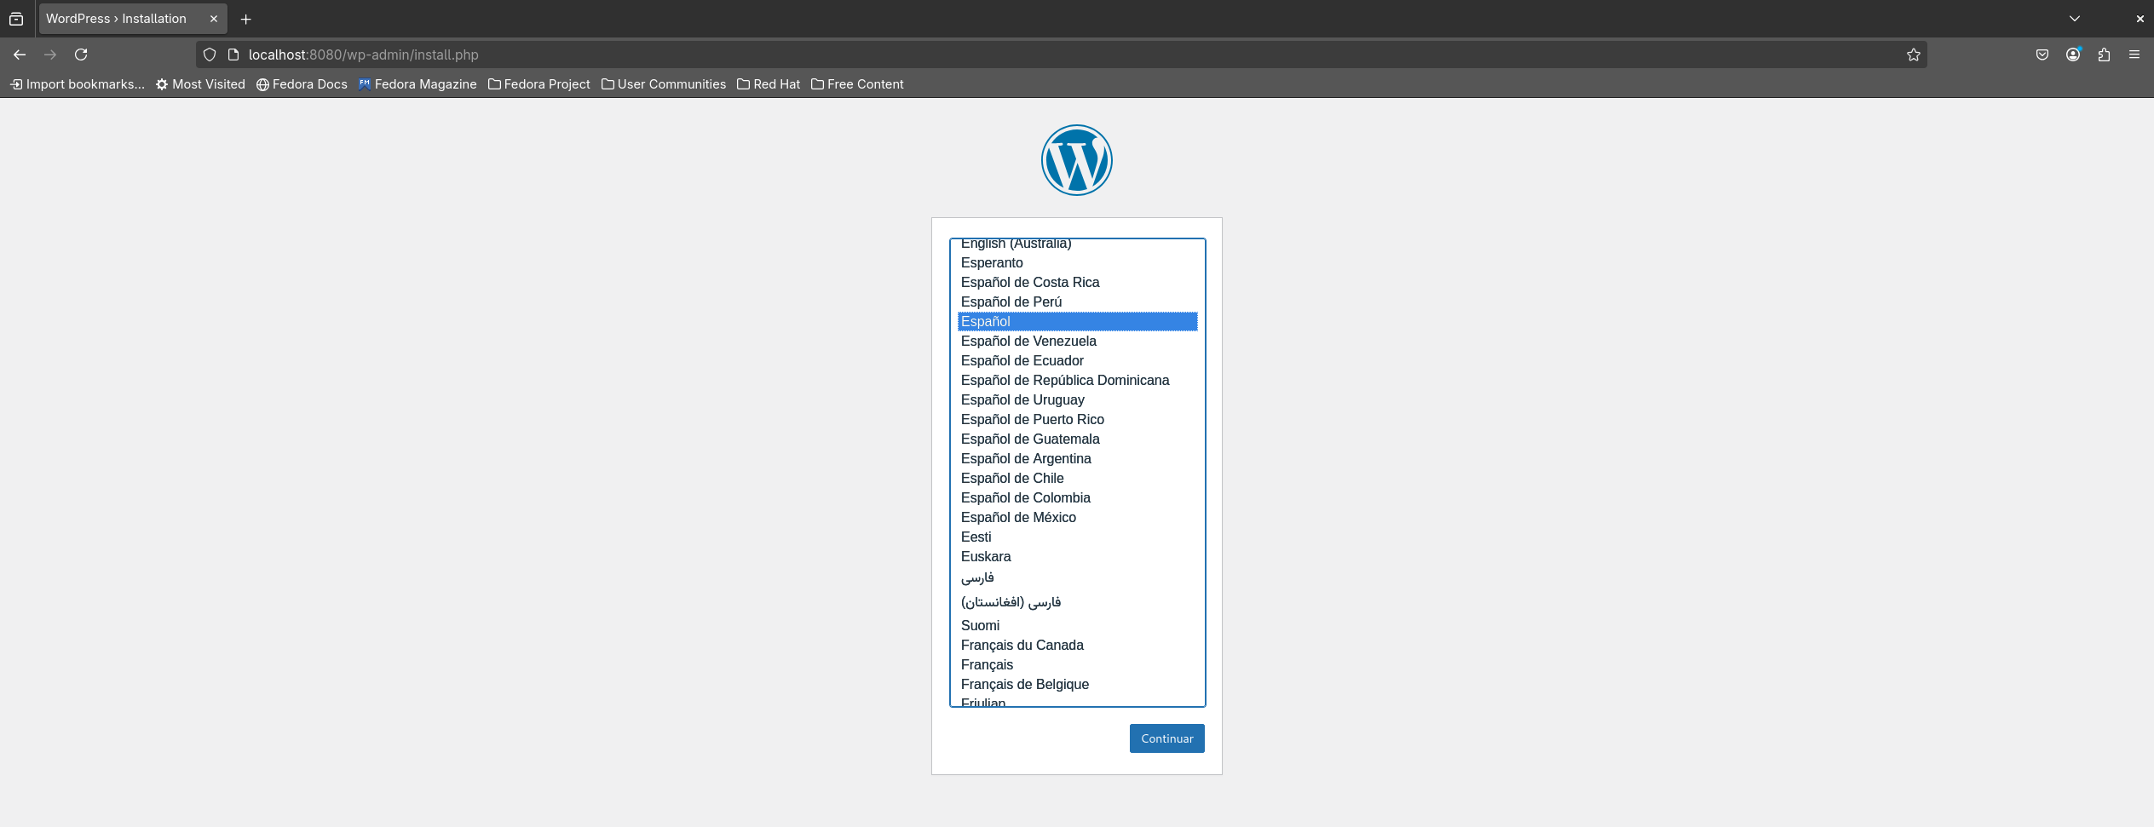
Task: Open Red Hat bookmarks folder
Action: pyautogui.click(x=769, y=84)
